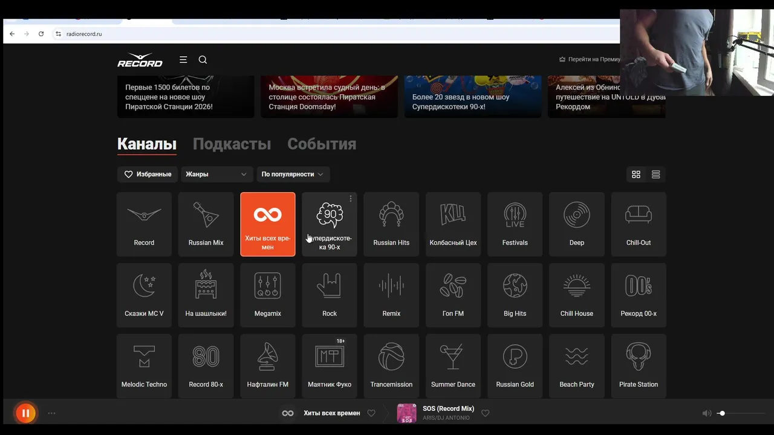
Task: Open the По популярности sort dropdown
Action: (x=293, y=174)
